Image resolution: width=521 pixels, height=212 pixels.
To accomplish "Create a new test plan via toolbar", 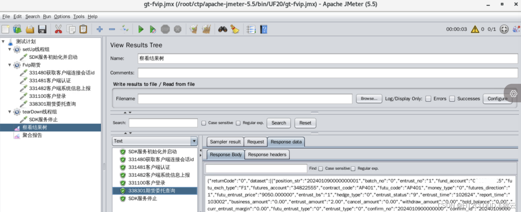I will 5,29.
